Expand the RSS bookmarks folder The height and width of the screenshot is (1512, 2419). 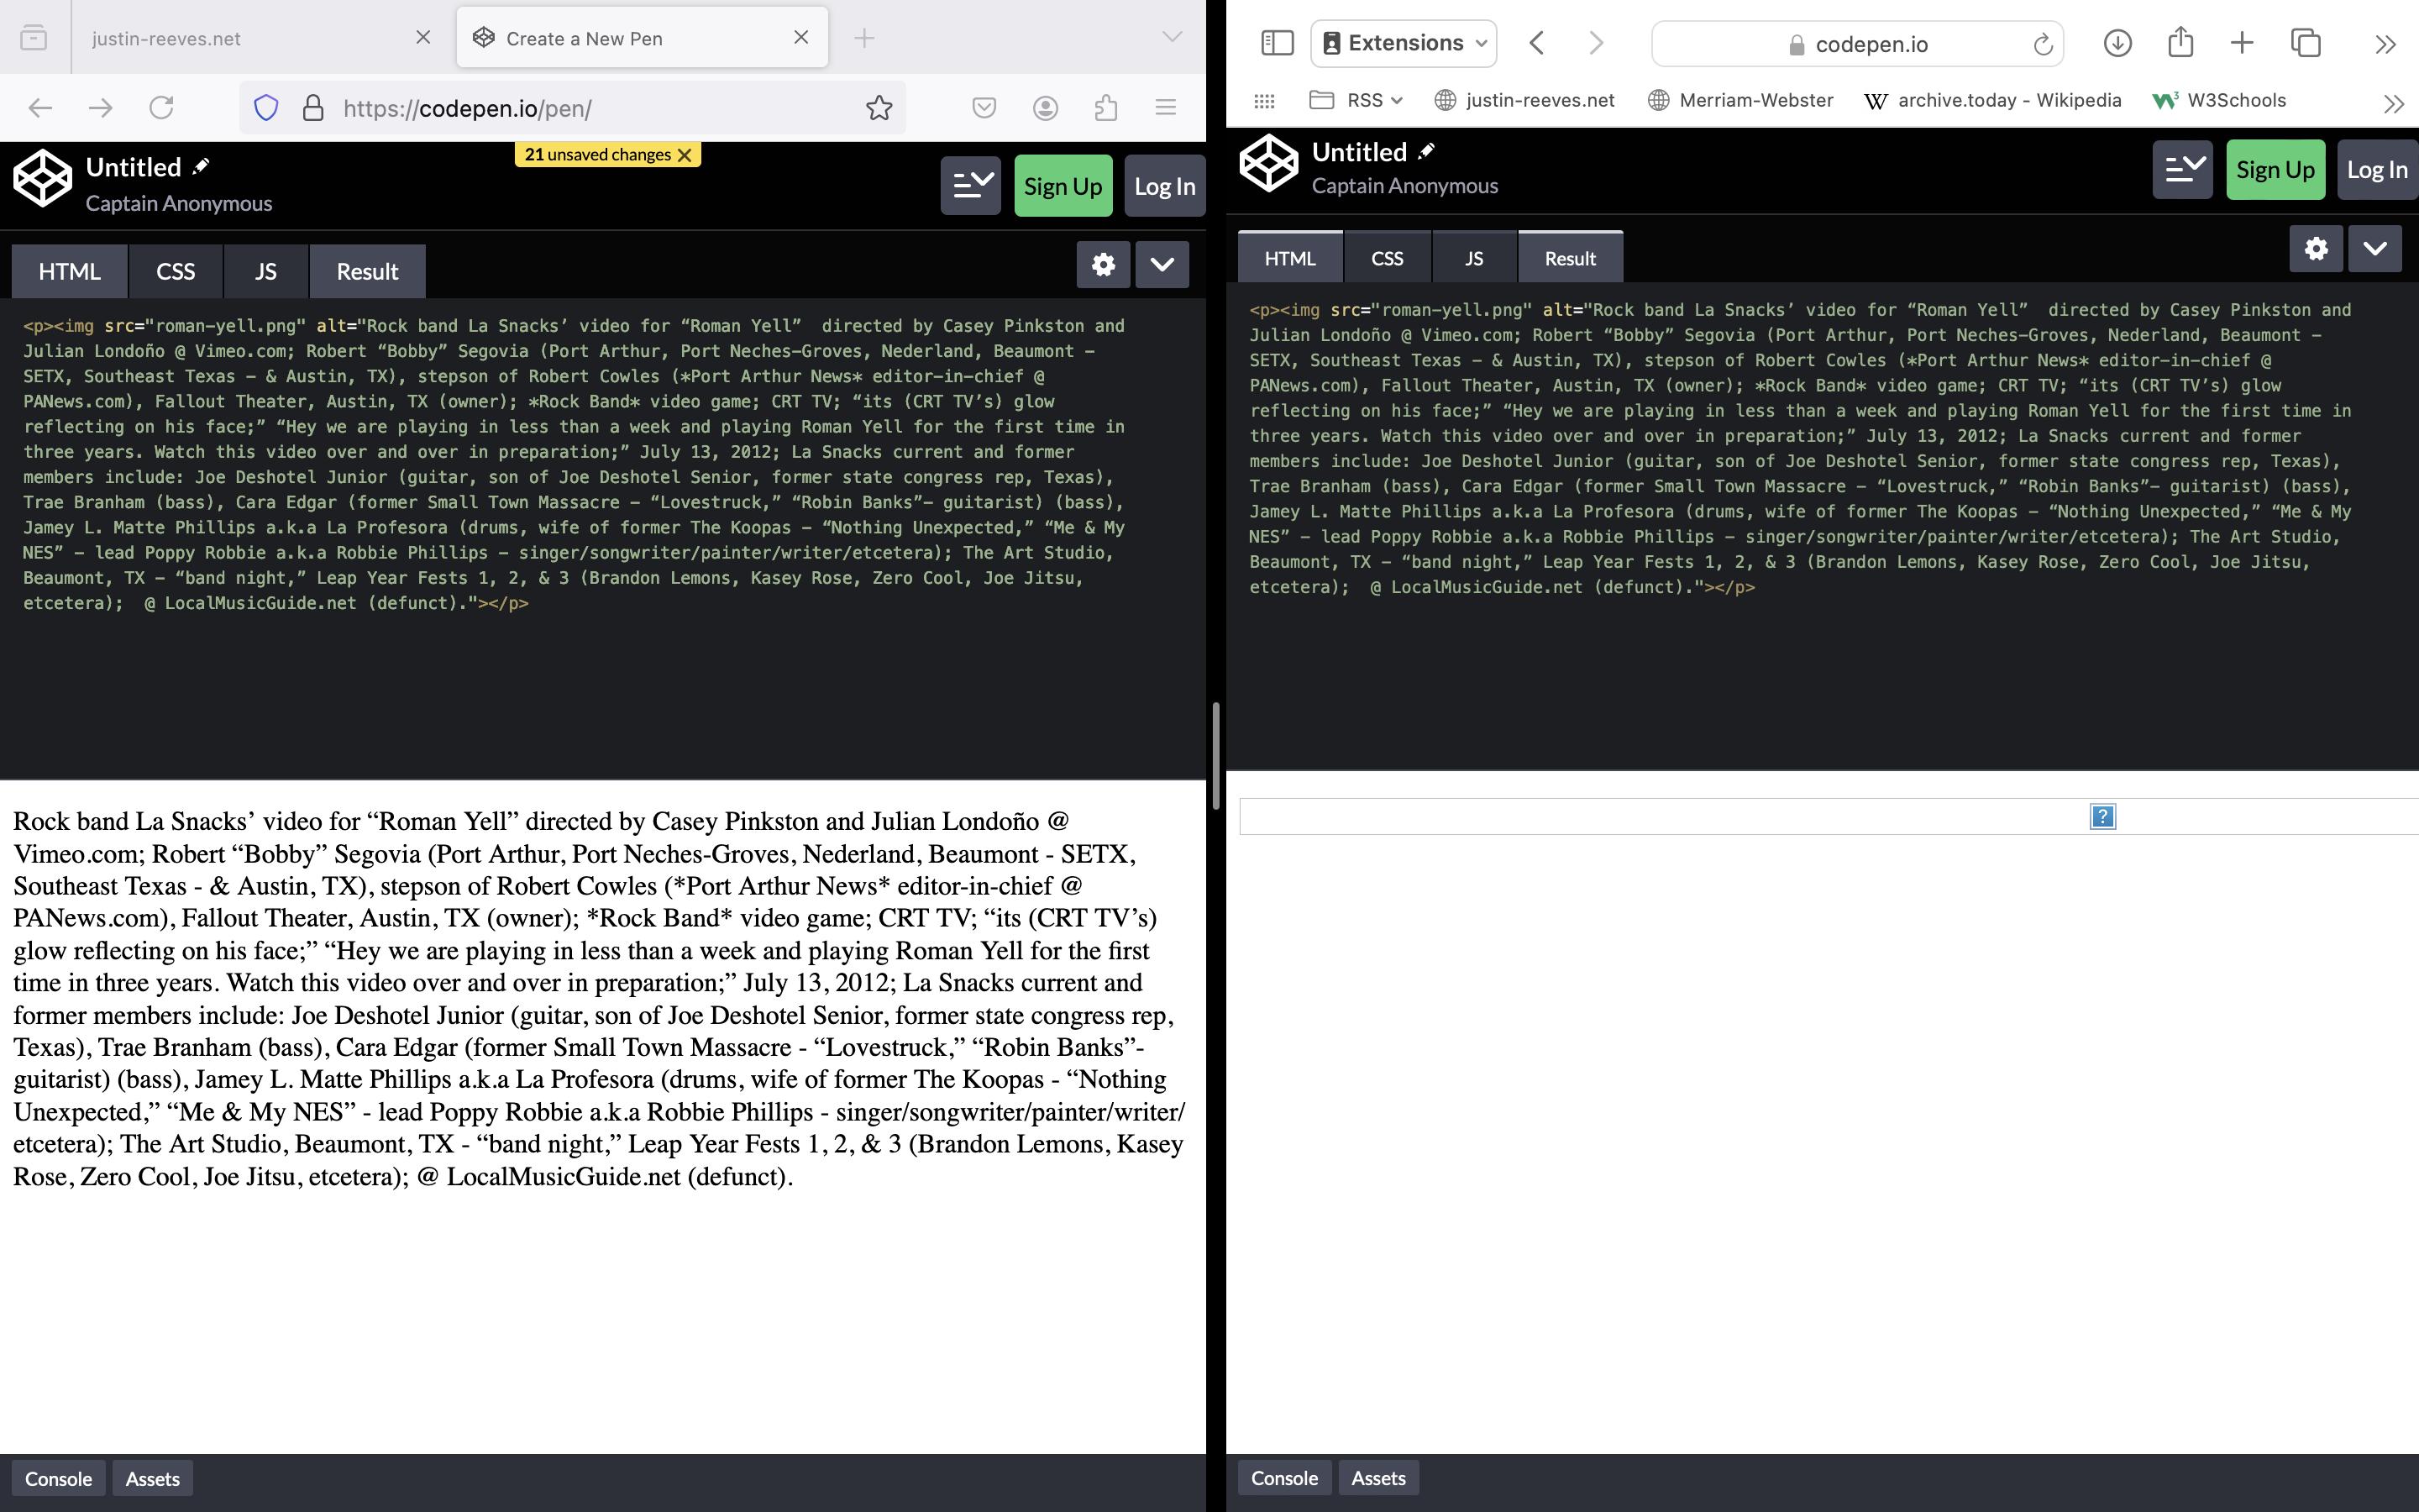(1355, 100)
